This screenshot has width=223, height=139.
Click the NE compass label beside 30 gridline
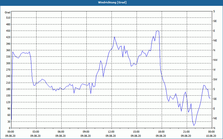(x=215, y=118)
